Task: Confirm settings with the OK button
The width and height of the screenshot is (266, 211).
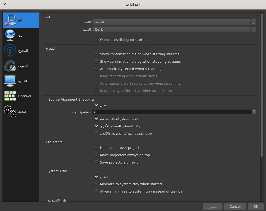Action: tap(256, 206)
